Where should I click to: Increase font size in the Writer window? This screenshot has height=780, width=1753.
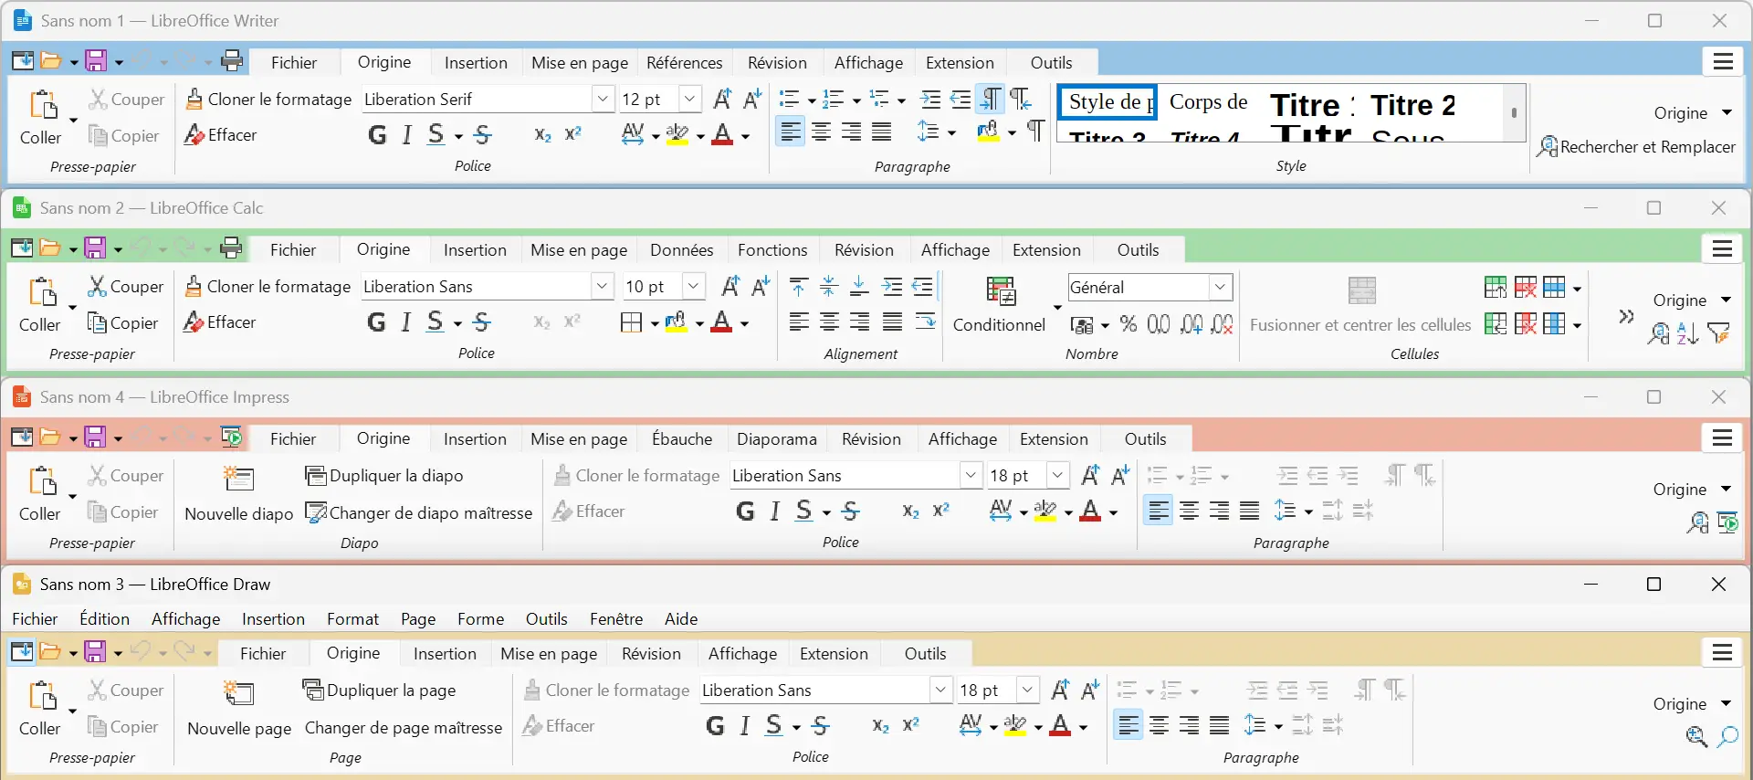pyautogui.click(x=722, y=99)
